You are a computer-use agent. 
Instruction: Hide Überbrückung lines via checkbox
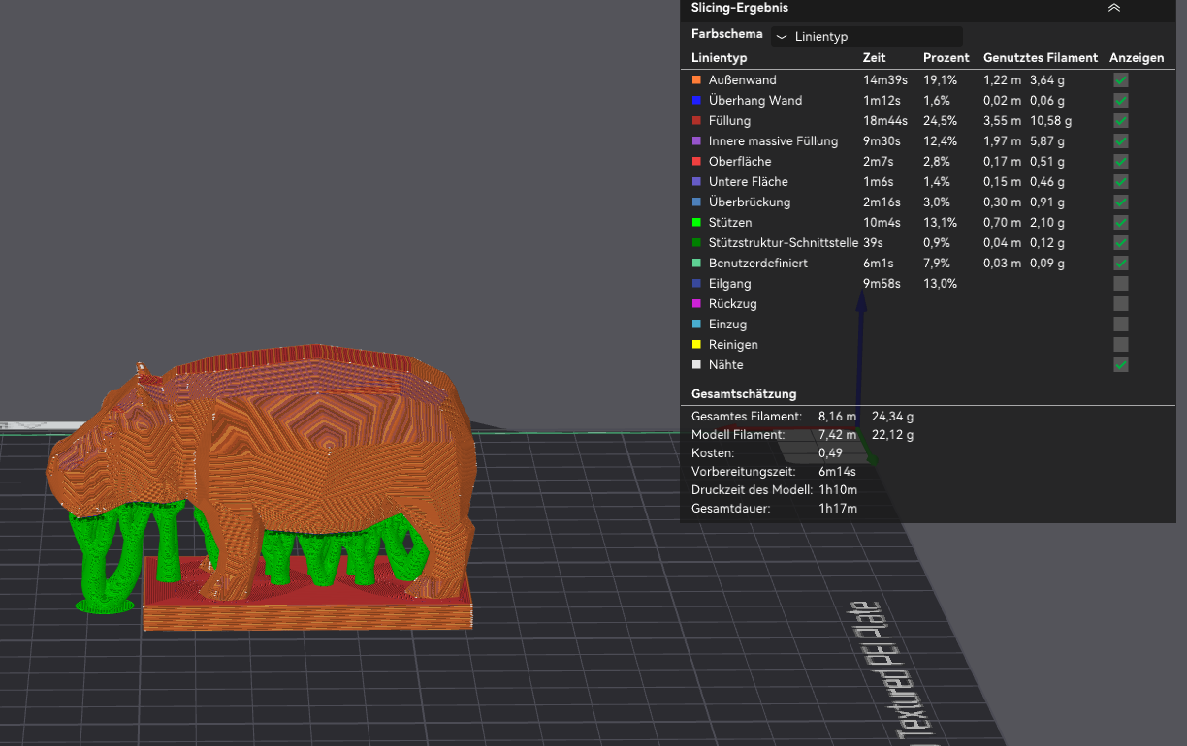click(x=1121, y=202)
